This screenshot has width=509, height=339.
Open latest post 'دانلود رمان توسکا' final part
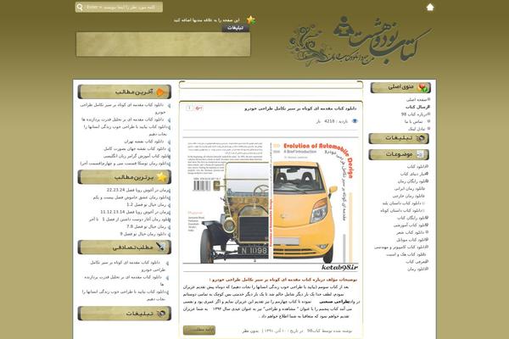[x=124, y=164]
